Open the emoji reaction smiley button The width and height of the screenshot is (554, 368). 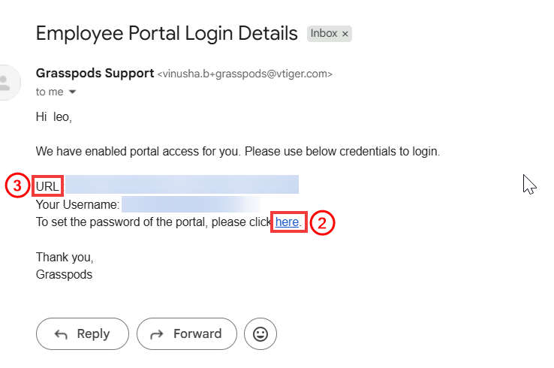pos(260,333)
